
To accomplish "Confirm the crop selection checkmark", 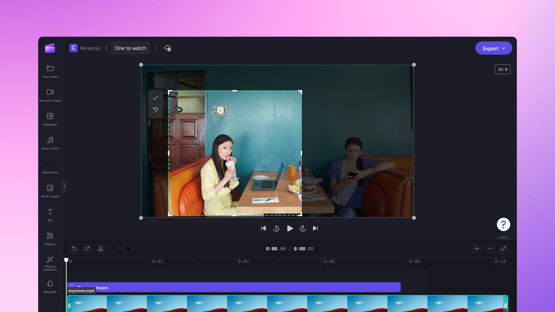I will (x=156, y=98).
